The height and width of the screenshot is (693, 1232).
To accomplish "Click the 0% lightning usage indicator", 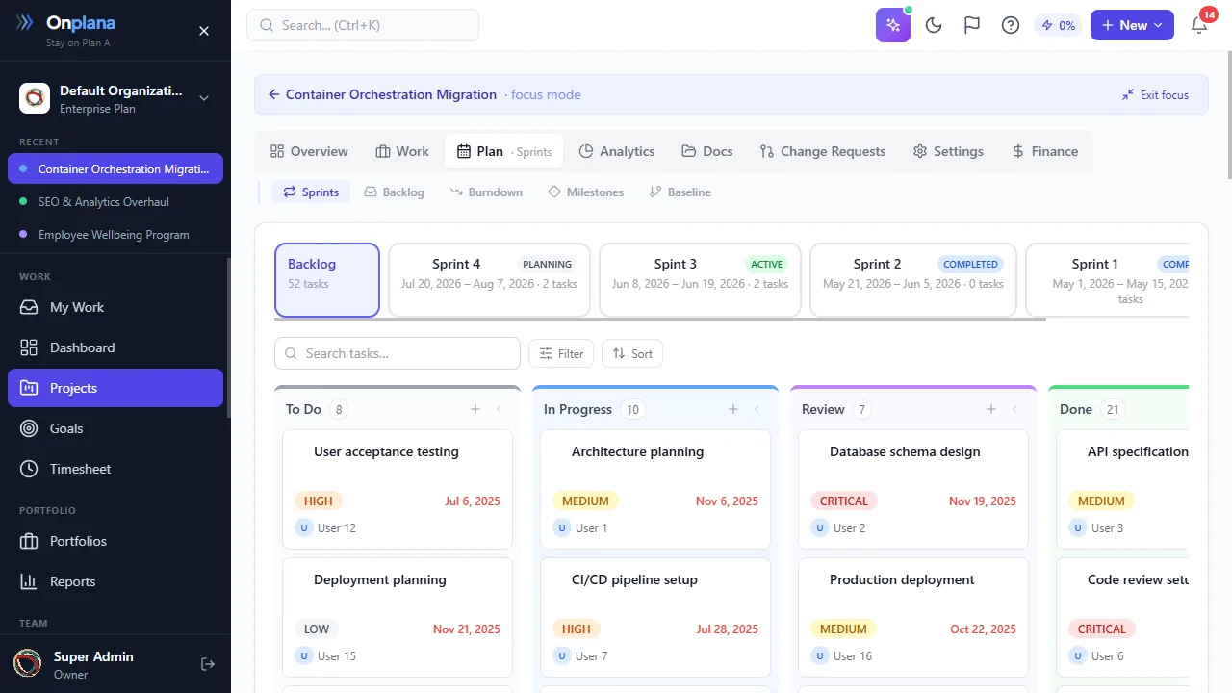I will [x=1058, y=25].
